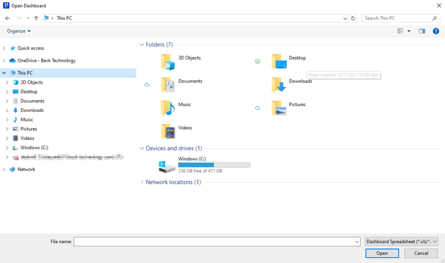Open recent locations dropdown arrow
Screen dimensions: 445x263
(x=28, y=18)
